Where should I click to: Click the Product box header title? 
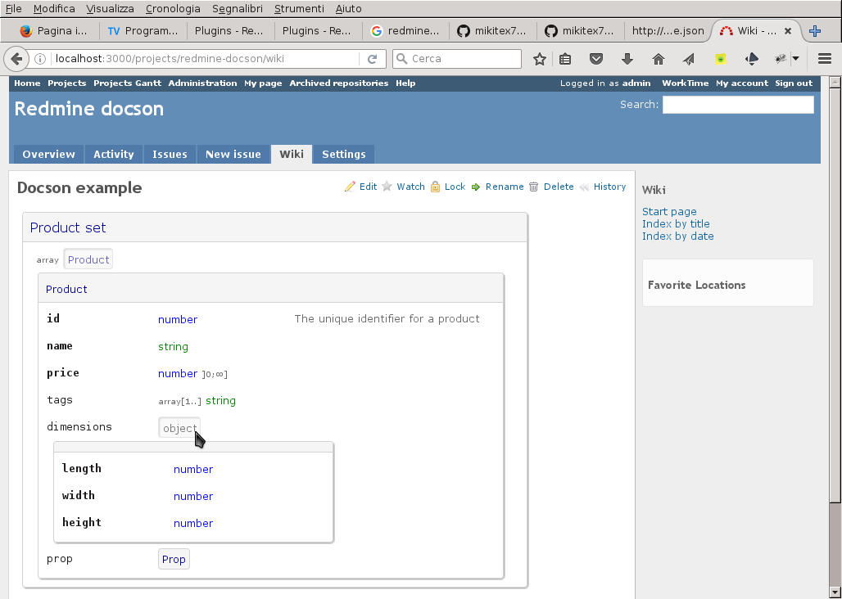point(66,290)
